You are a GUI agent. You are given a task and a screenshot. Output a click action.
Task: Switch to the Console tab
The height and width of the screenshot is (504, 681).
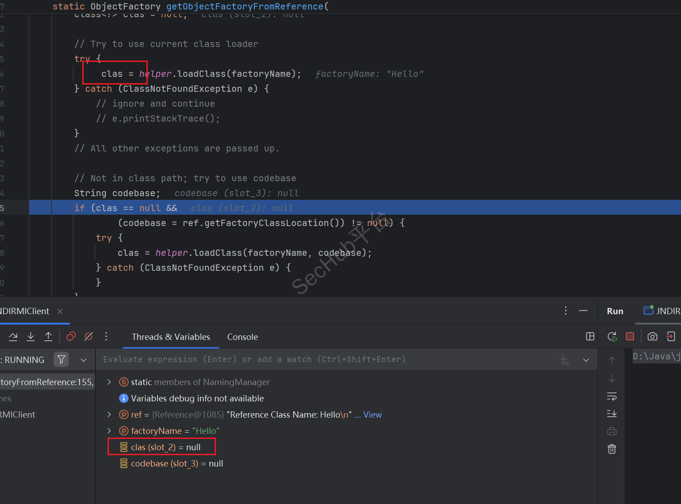point(242,337)
